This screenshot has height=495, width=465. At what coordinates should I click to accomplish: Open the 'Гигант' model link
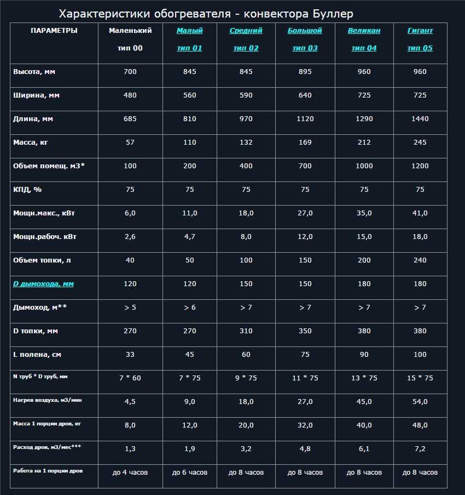(420, 31)
